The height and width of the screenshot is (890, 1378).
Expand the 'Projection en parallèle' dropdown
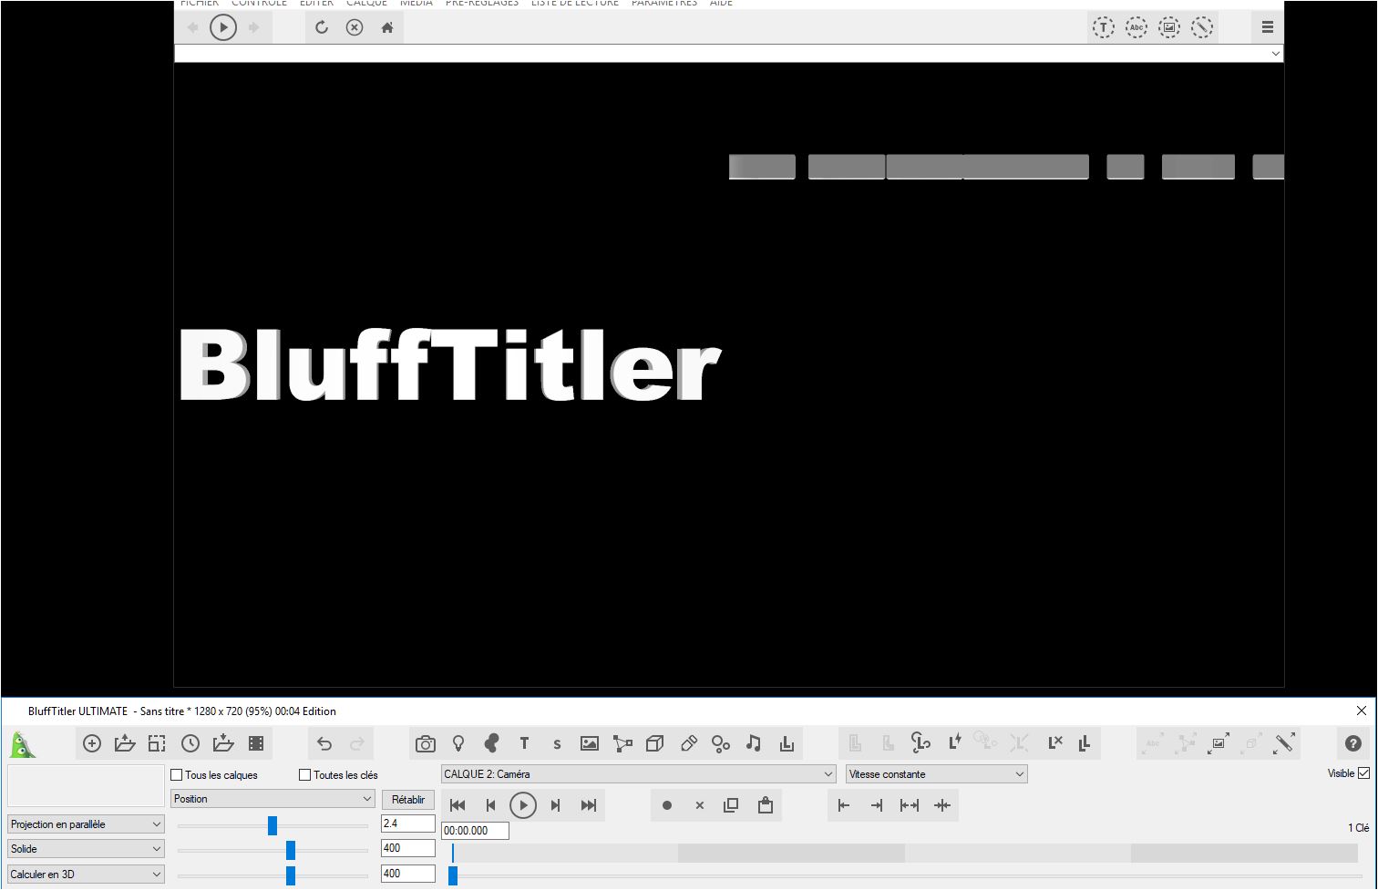click(86, 824)
